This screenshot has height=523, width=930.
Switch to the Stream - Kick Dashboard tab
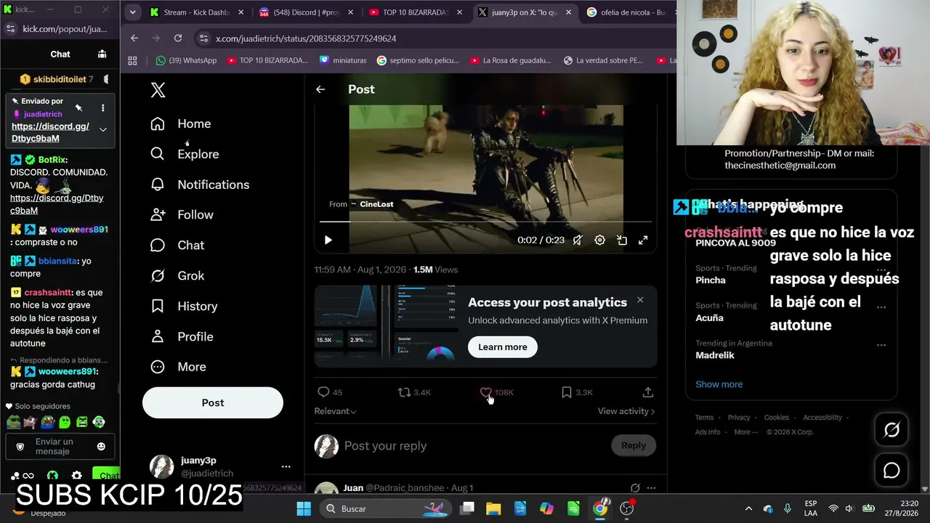click(196, 12)
